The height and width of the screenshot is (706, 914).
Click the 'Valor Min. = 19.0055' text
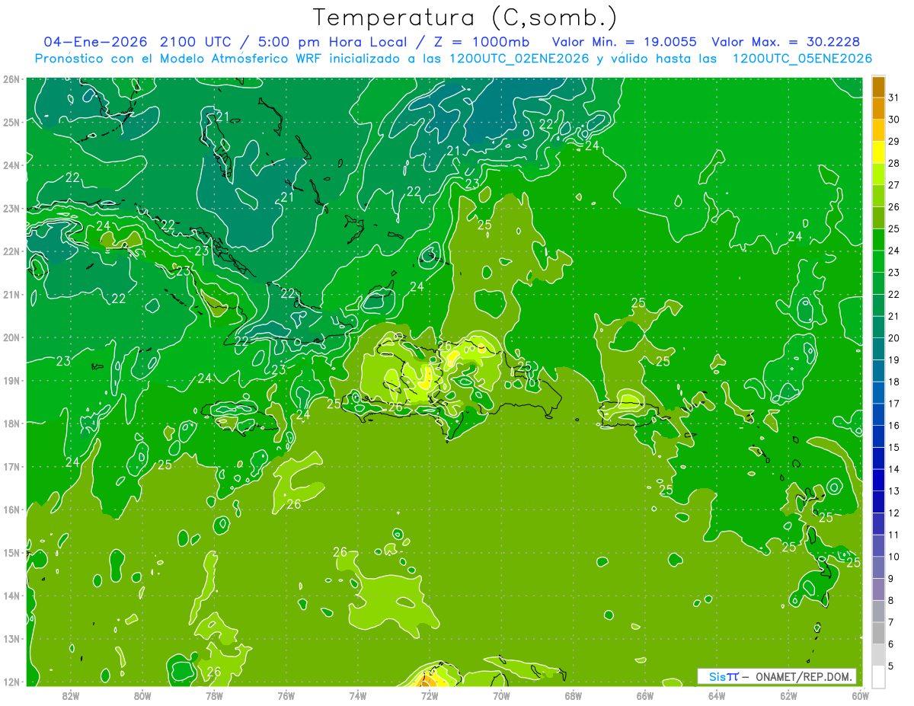(x=624, y=42)
